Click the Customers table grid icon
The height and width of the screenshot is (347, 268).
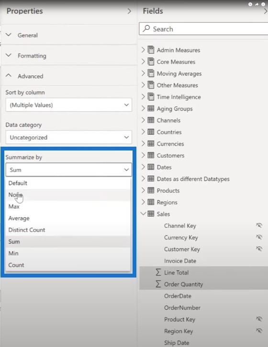coord(151,155)
